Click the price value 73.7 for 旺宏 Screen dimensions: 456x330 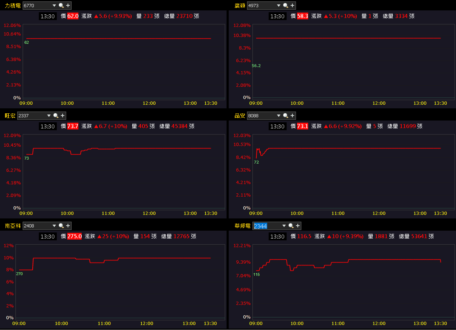tap(73, 126)
